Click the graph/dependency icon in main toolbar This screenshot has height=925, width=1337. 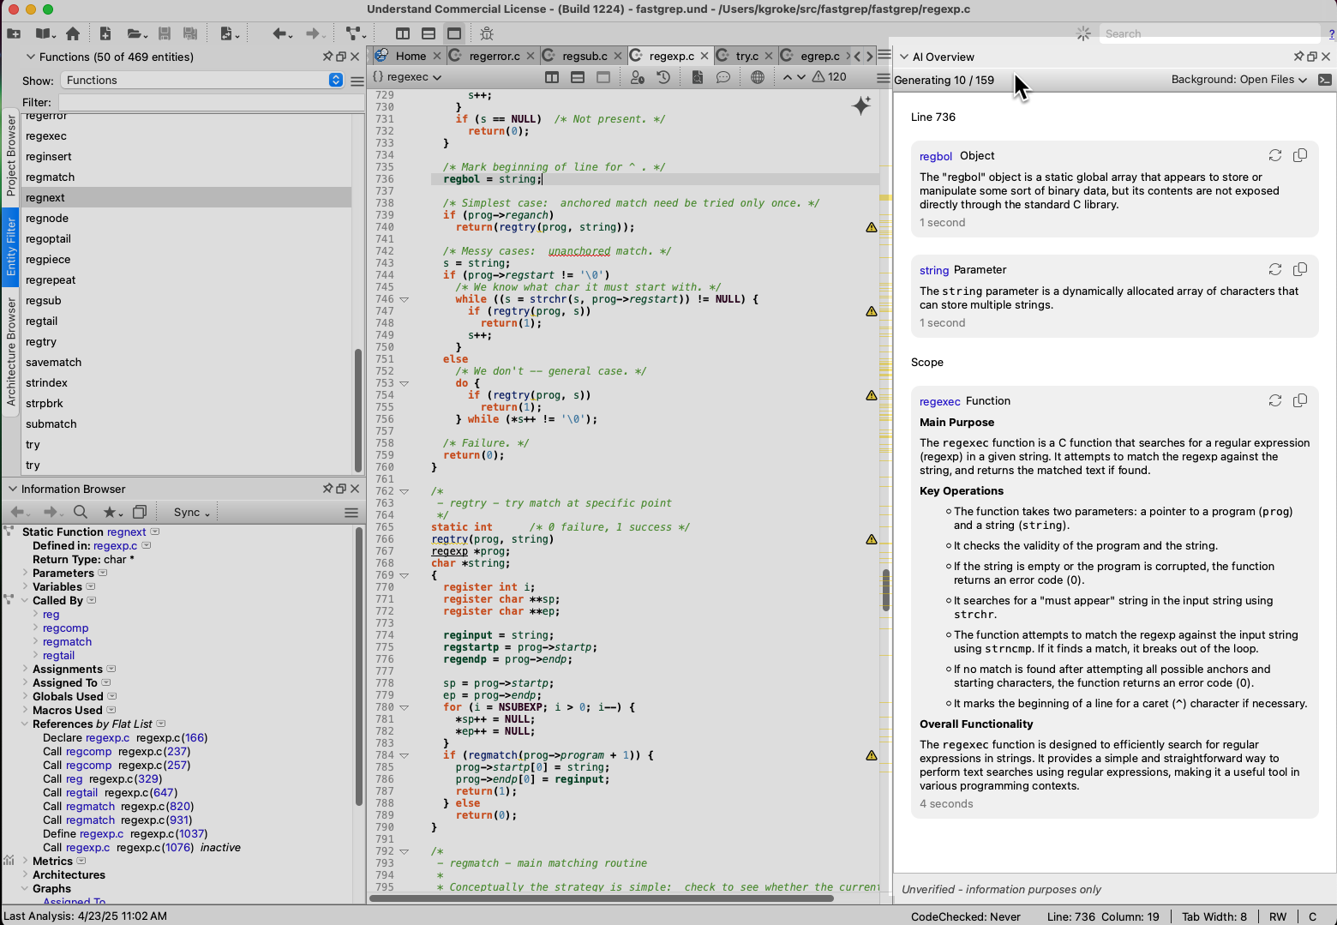[x=354, y=33]
